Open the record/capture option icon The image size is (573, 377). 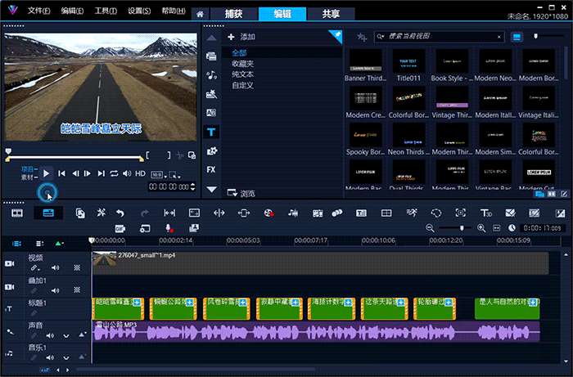point(269,213)
